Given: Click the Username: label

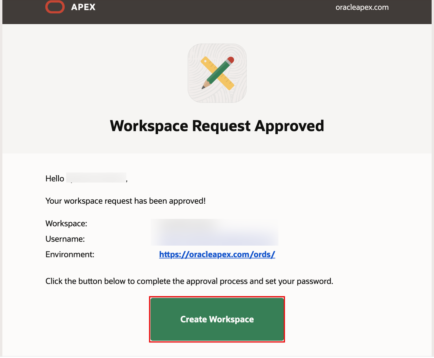Looking at the screenshot, I should pyautogui.click(x=65, y=239).
